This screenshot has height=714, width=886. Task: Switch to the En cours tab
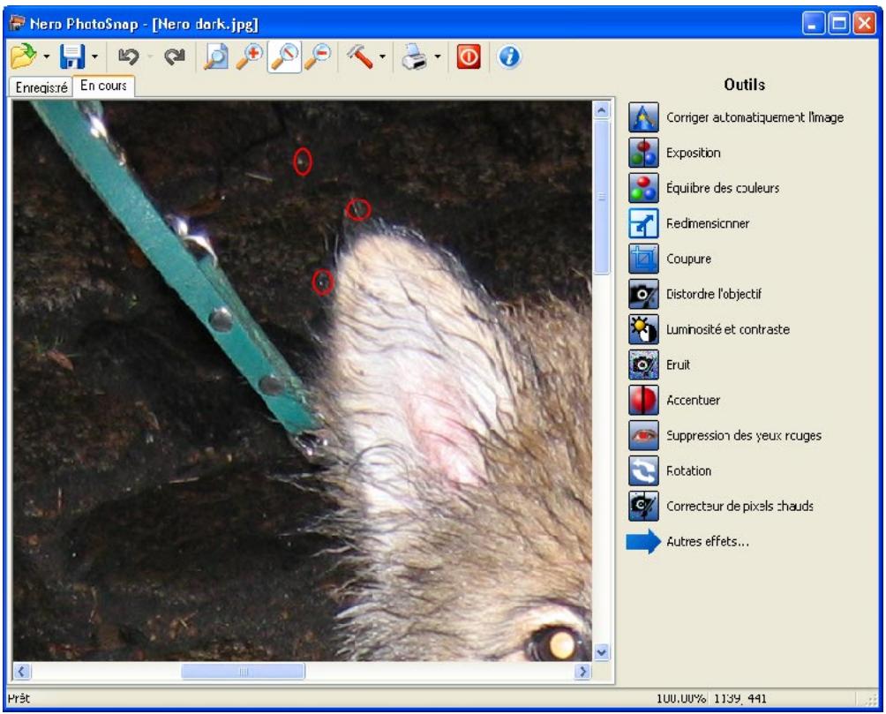point(103,86)
